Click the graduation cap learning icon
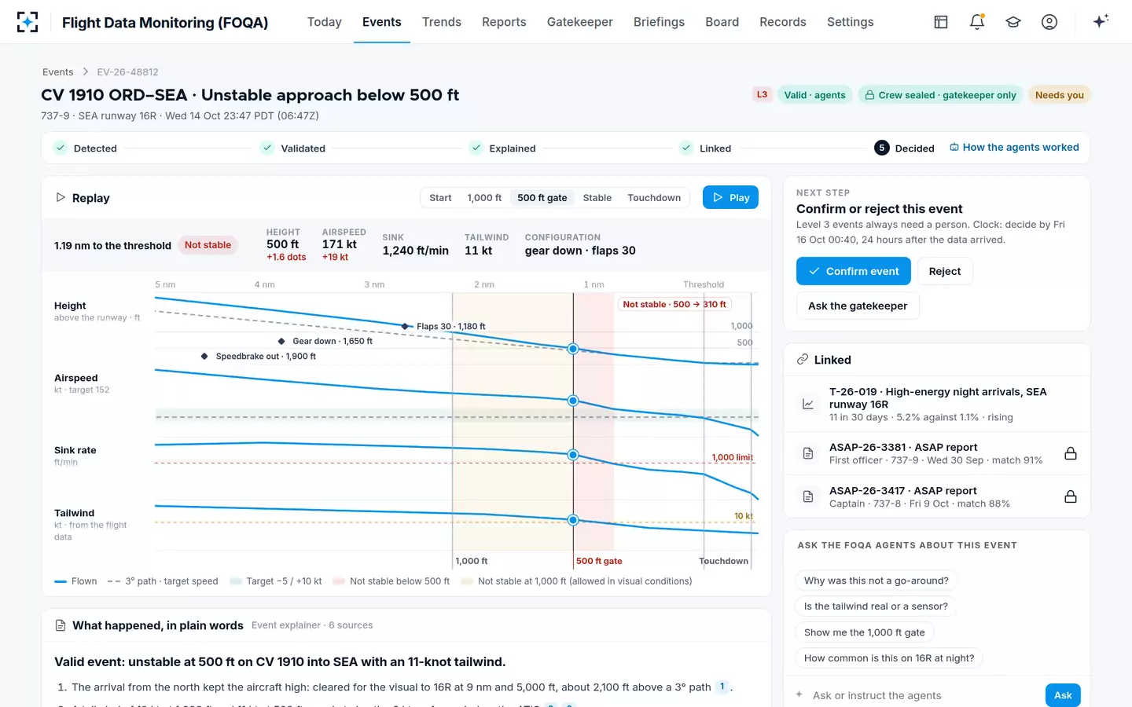 tap(1013, 22)
